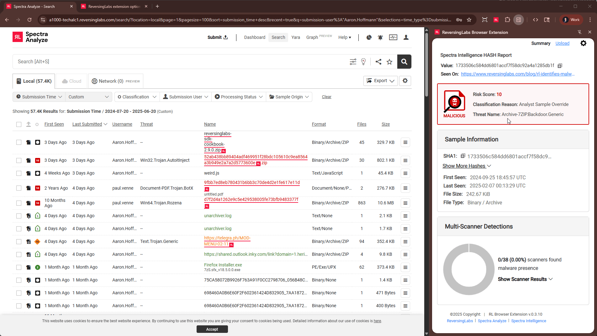Pin the ReversingLabs Browser Extension panel
This screenshot has height=336, width=597.
click(579, 32)
